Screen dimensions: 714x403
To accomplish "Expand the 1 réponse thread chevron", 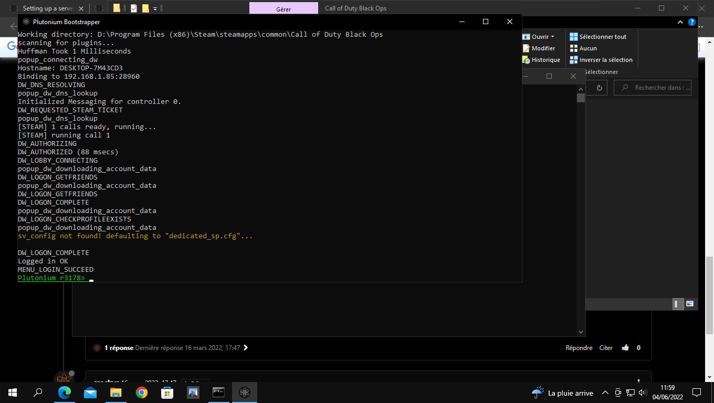I will pos(246,348).
